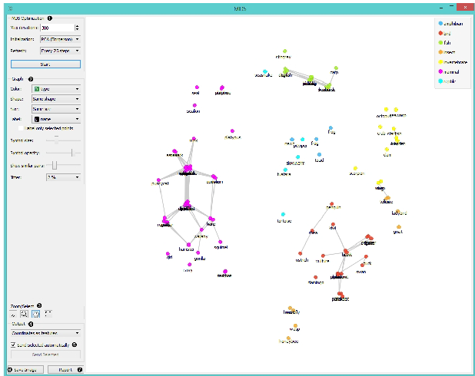Click the Start optimization button

(x=45, y=64)
